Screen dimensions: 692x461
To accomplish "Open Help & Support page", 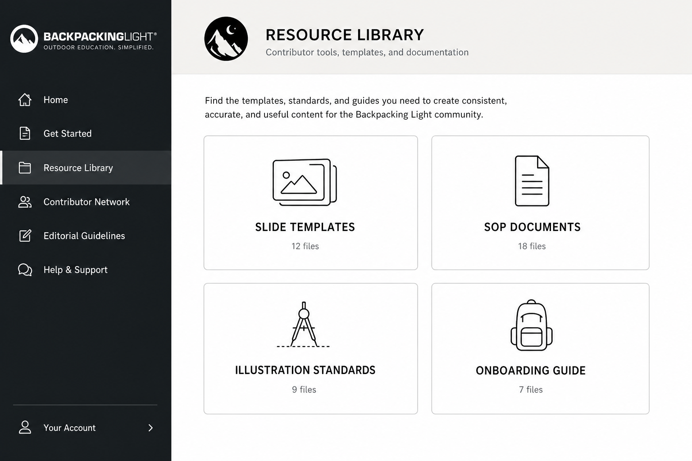I will [x=86, y=270].
